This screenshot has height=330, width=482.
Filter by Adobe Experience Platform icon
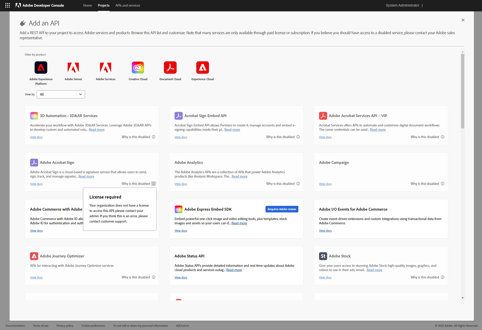click(41, 68)
